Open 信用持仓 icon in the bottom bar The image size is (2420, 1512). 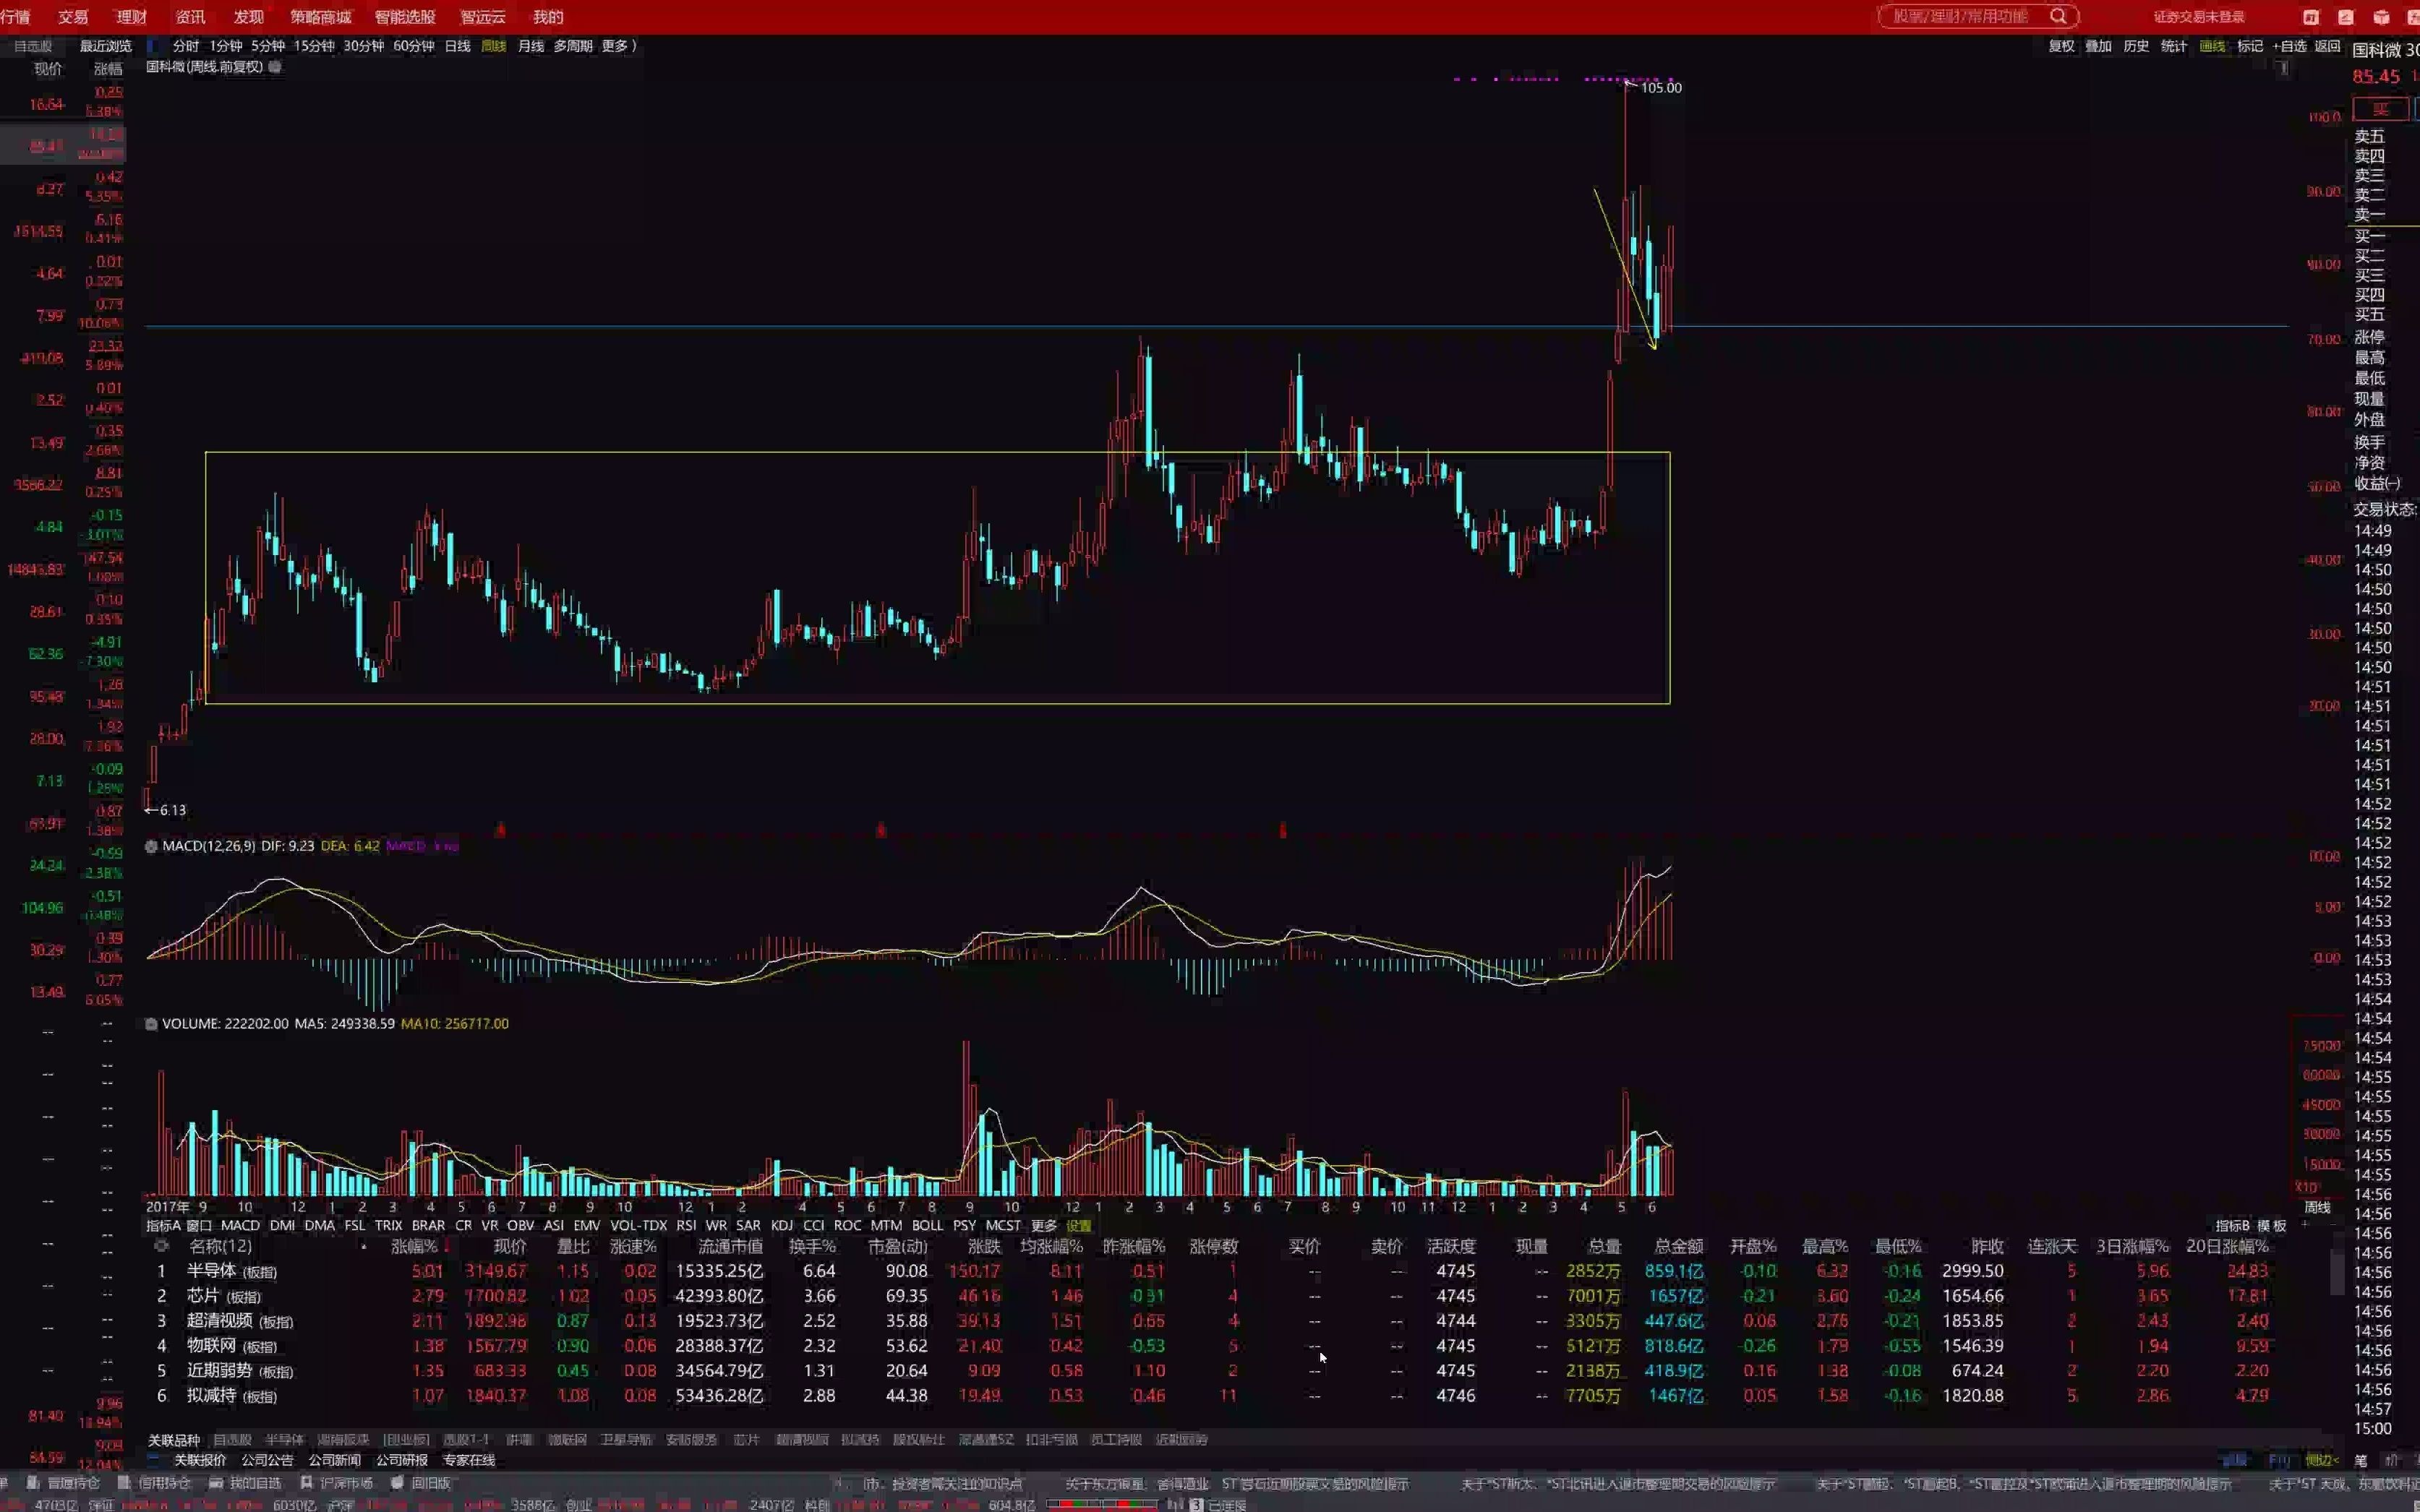point(124,1483)
